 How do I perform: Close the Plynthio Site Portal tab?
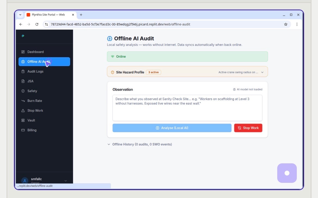tap(73, 15)
